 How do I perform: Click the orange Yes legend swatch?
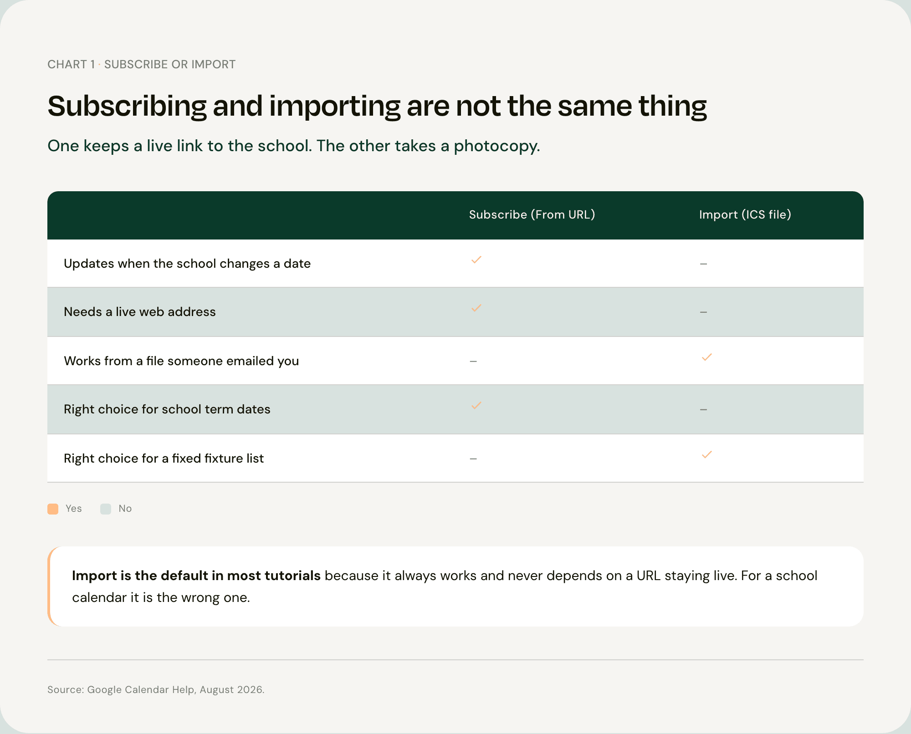point(53,509)
